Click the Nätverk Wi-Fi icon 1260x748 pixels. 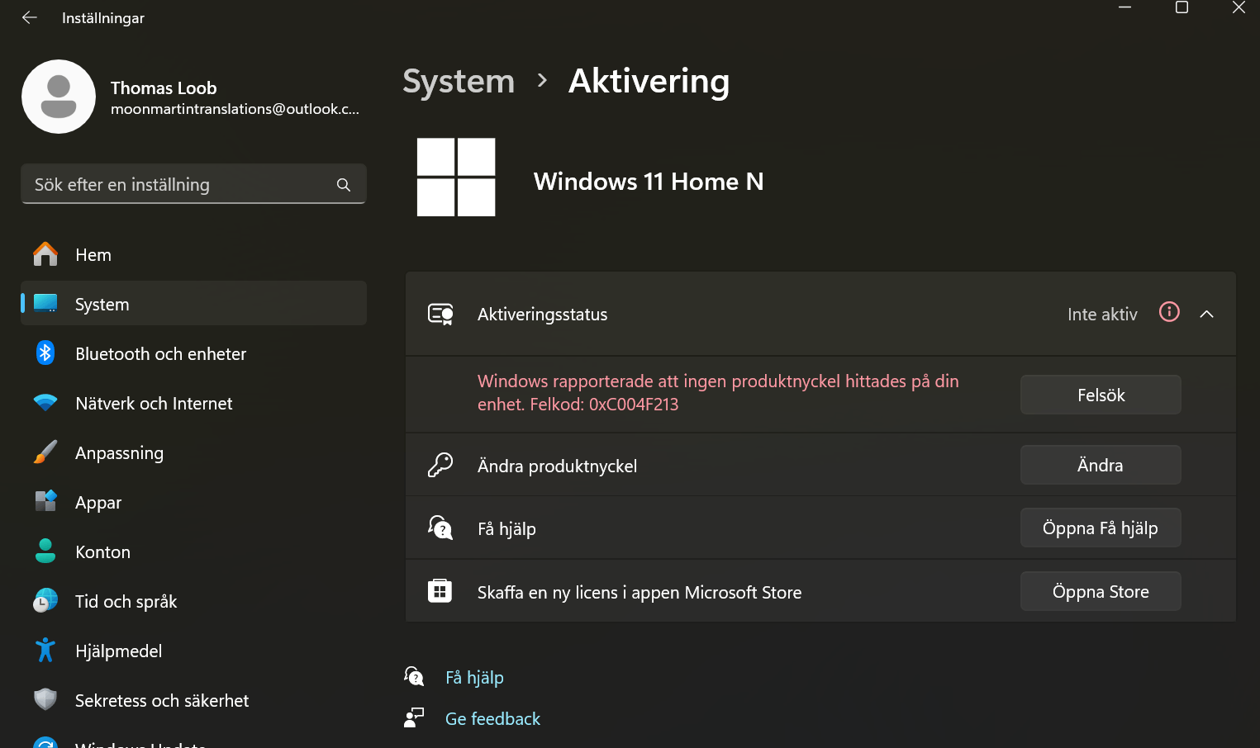click(45, 403)
